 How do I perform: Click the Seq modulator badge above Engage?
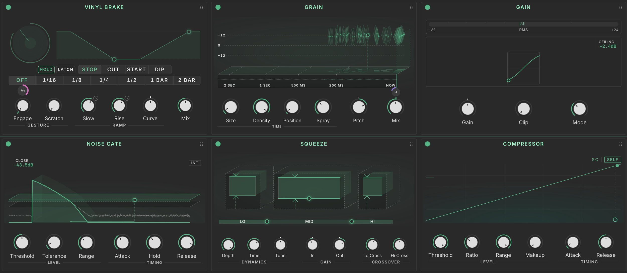coord(23,90)
